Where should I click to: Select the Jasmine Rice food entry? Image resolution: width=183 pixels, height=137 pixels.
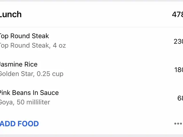click(x=19, y=64)
